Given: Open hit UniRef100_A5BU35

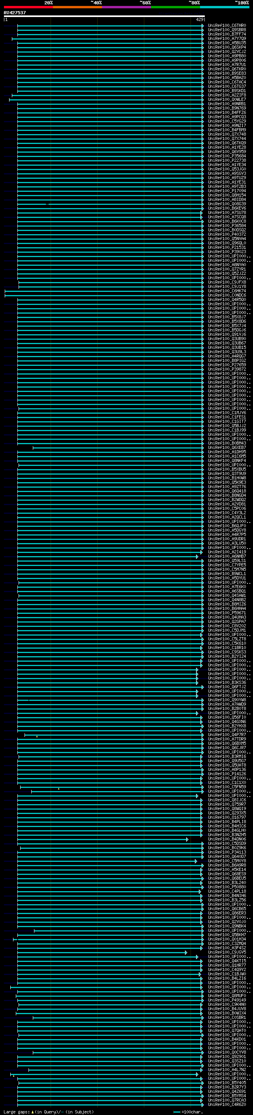Looking at the screenshot, I should [x=227, y=43].
